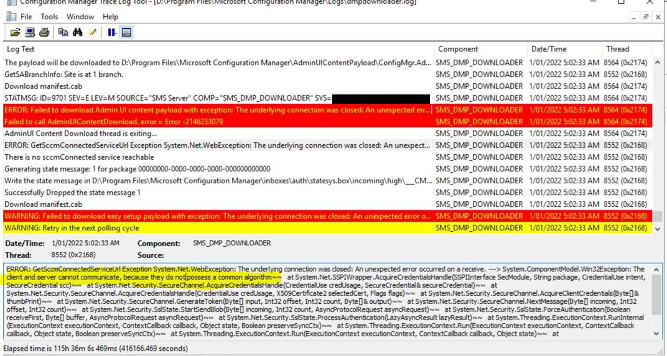Screen dimensions: 667x356
Task: Open the Help menu
Action: tap(110, 17)
